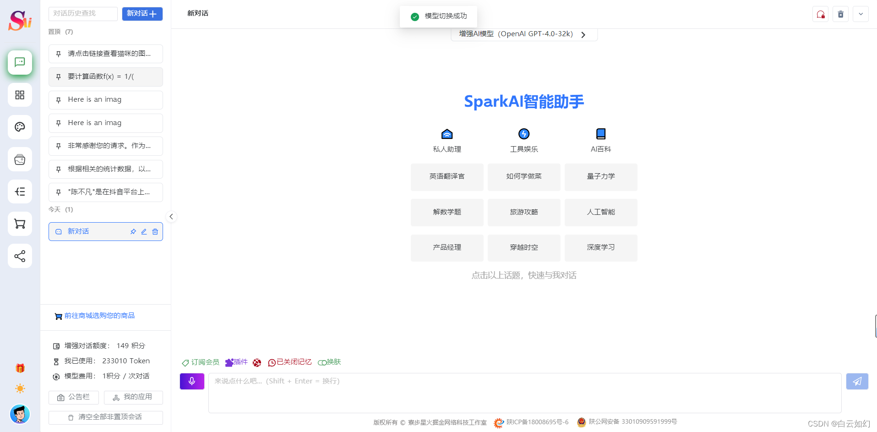Expand the top-right chevron dropdown
Screen dimensions: 877x432
(x=861, y=14)
